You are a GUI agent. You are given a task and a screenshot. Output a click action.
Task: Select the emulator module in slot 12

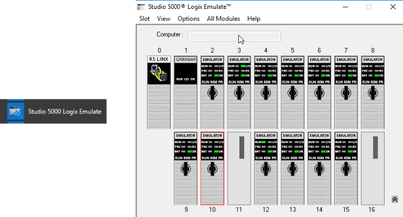pos(266,169)
